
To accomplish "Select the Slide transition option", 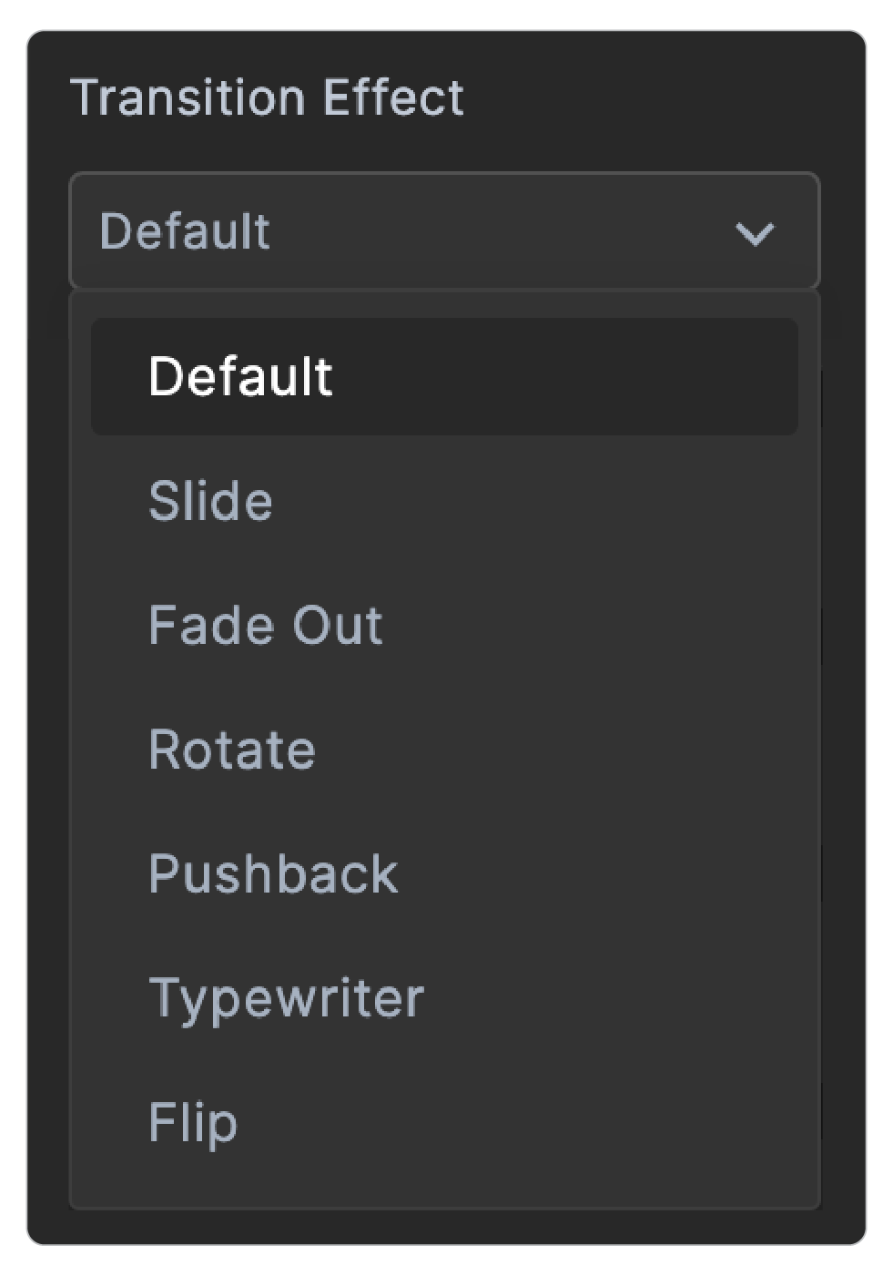I will [210, 501].
